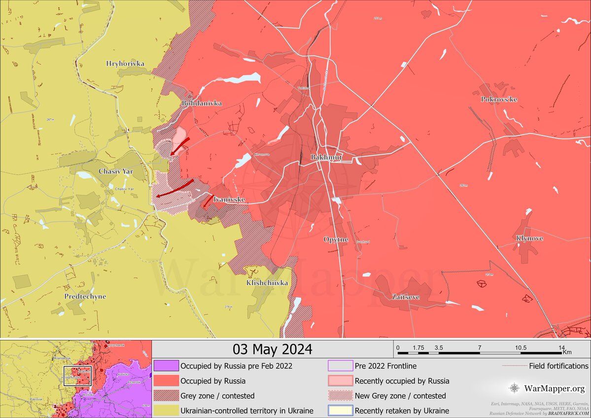Select the yellow Ukrainian-controlled territory swatch
This screenshot has height=418, width=591.
(x=166, y=411)
